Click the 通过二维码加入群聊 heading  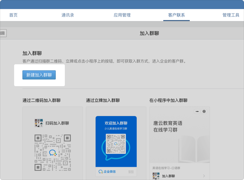click(41, 100)
